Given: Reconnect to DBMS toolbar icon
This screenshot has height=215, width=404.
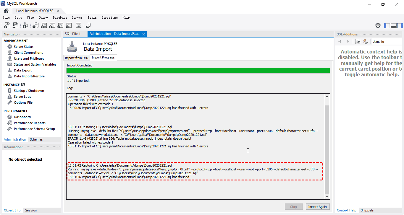Looking at the screenshot, I should coord(88,26).
